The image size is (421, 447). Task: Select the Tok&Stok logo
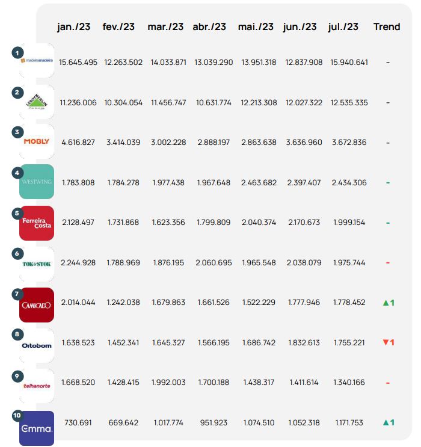[x=37, y=263]
